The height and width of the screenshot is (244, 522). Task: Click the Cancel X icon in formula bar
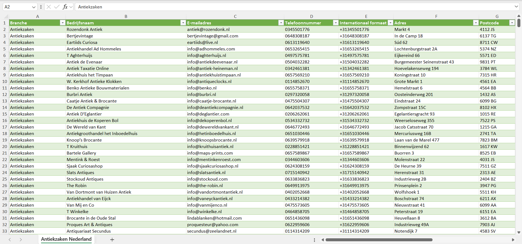[x=49, y=7]
